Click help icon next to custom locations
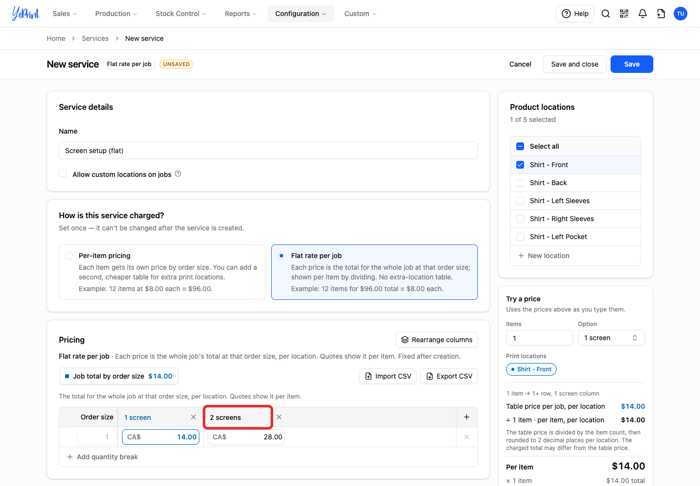 178,174
